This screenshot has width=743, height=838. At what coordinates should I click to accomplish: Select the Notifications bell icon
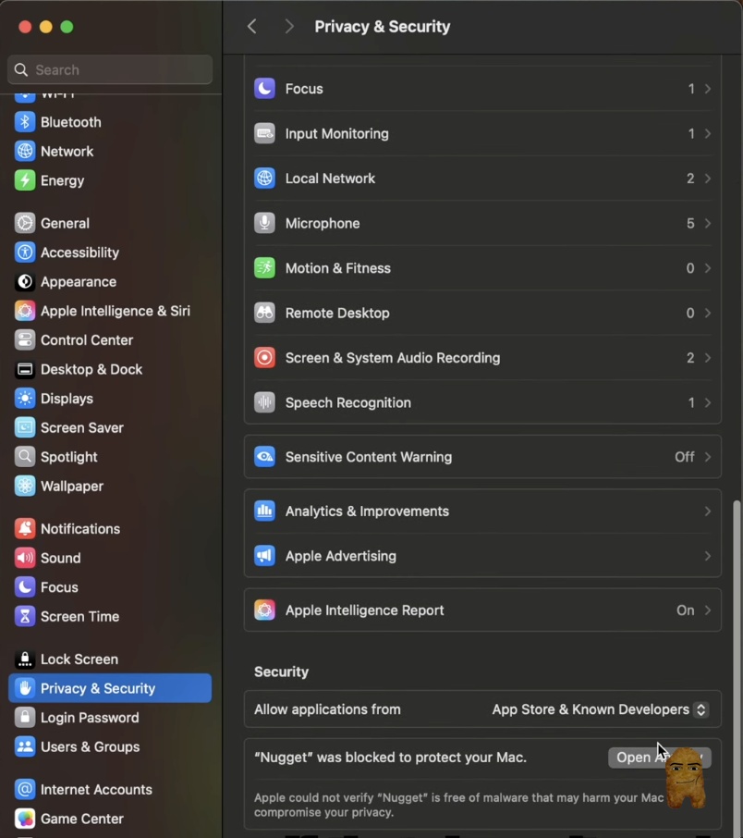pos(25,529)
